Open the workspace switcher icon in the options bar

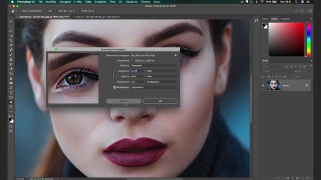302,11
